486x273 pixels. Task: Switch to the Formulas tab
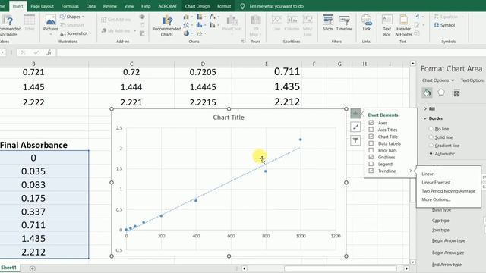click(x=70, y=6)
